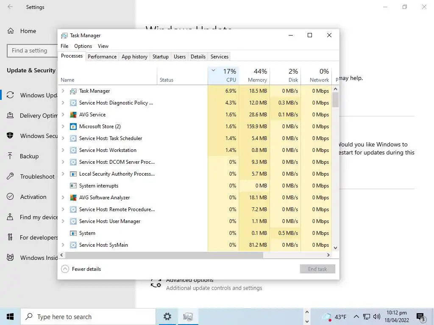Click the Task Manager process icon in list
The height and width of the screenshot is (325, 434).
click(x=73, y=91)
